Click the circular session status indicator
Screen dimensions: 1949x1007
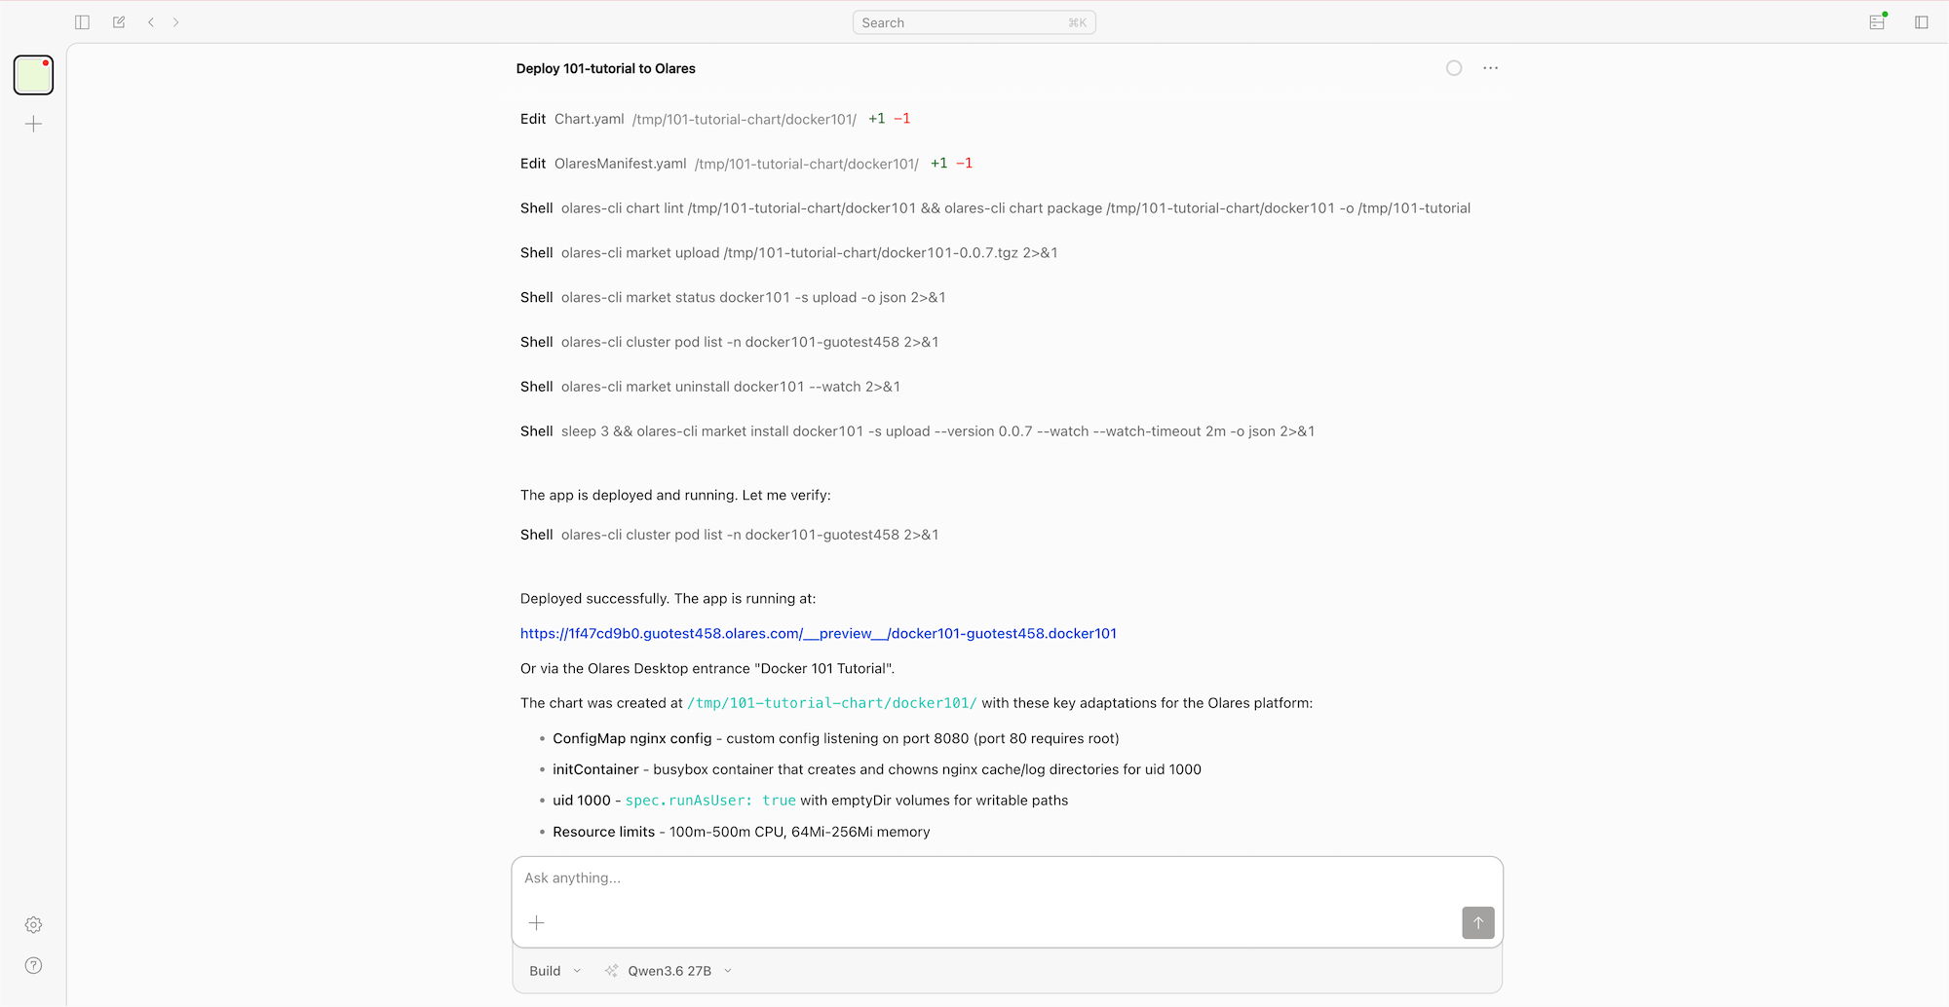coord(1454,68)
